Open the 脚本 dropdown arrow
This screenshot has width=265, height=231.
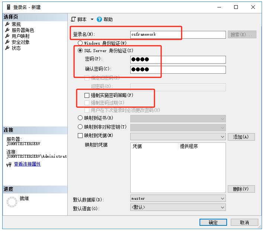(x=92, y=19)
